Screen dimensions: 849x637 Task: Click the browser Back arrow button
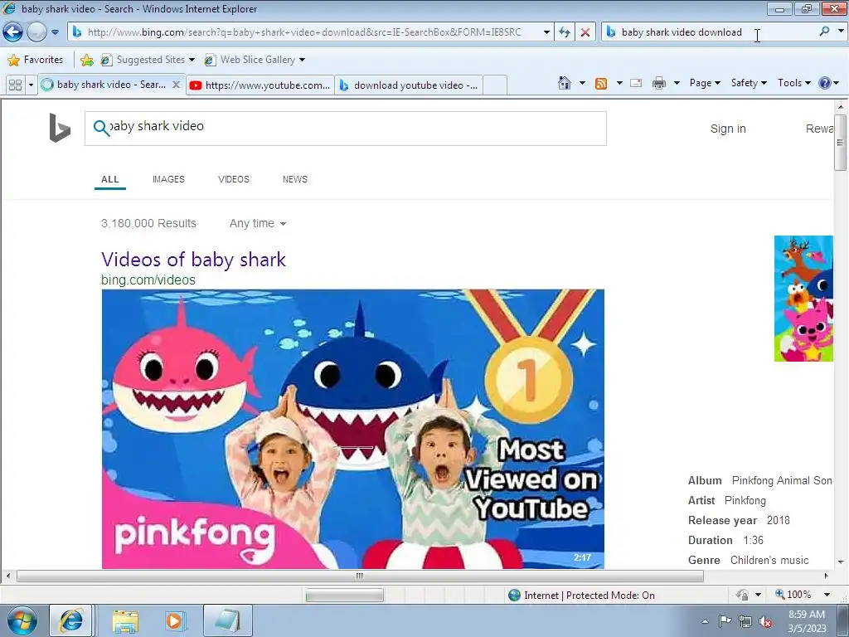pos(13,32)
